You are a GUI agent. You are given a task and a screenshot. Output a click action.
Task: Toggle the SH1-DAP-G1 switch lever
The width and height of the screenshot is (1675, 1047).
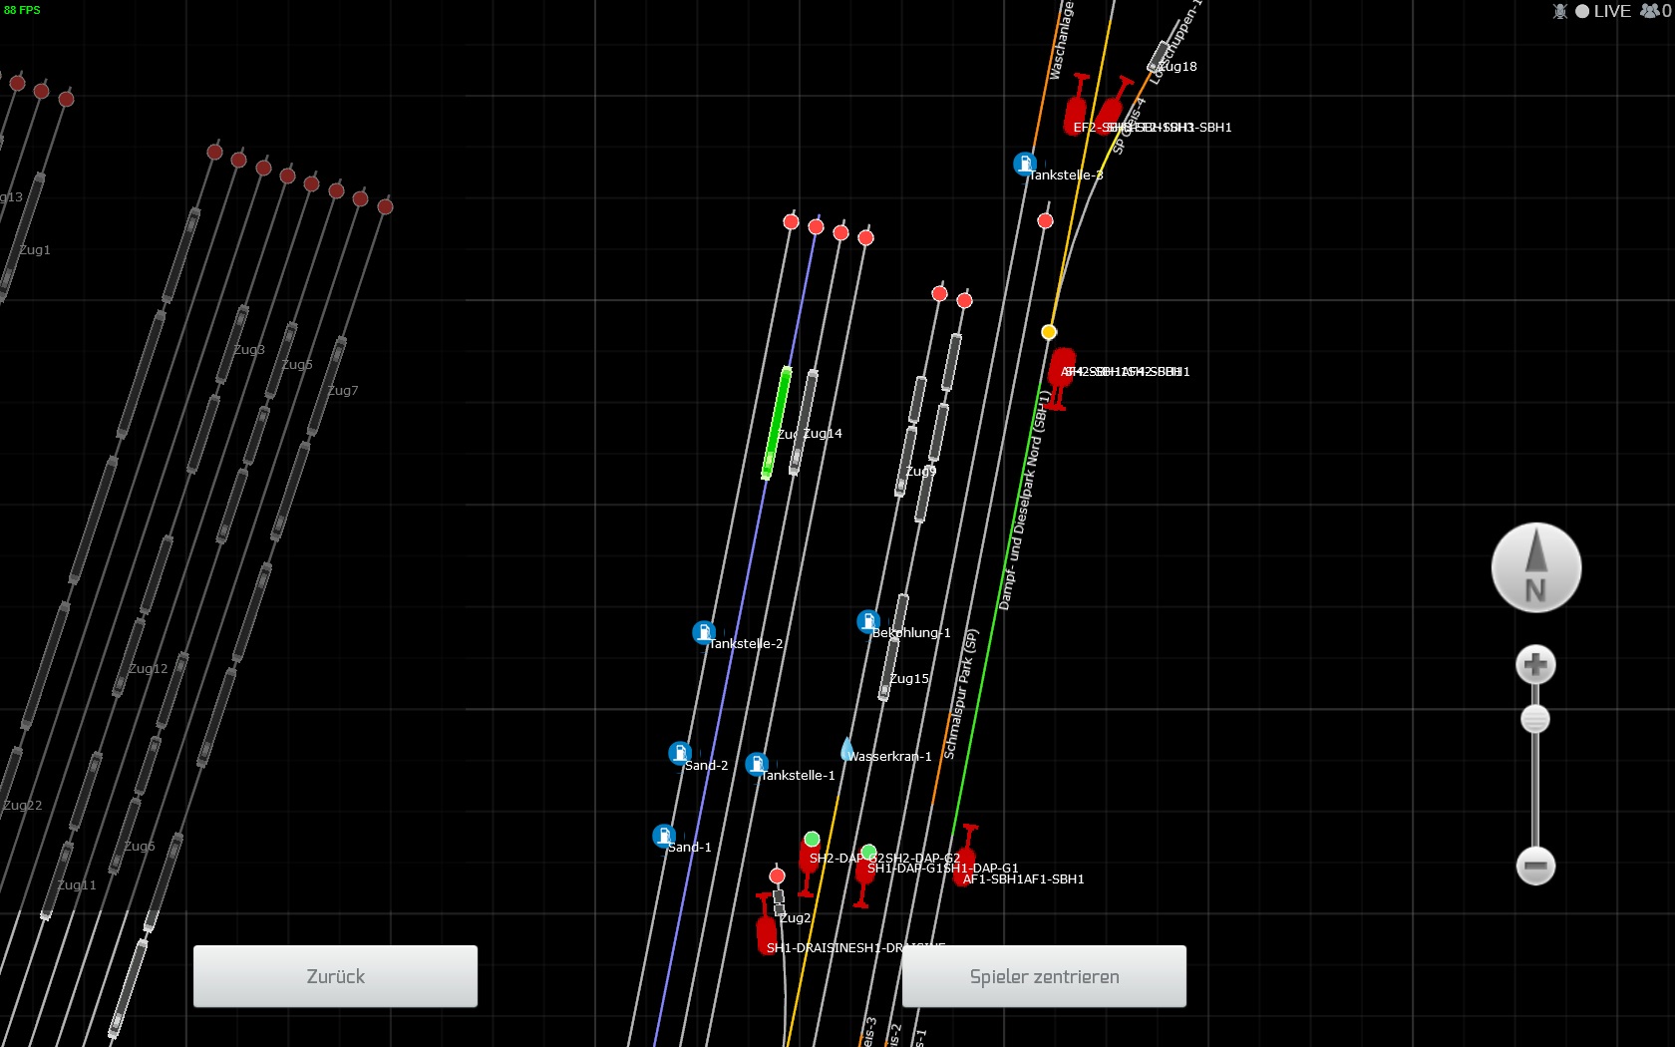863,879
